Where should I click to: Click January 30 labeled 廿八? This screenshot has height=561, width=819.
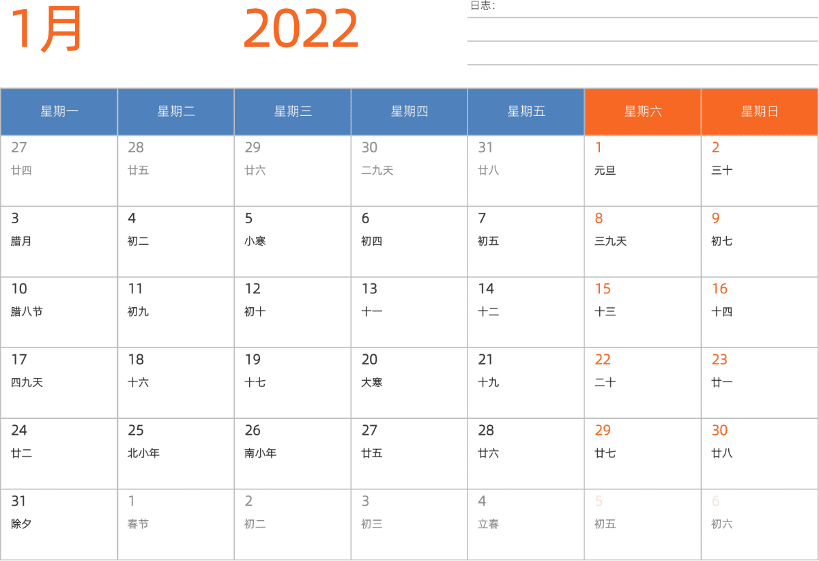click(760, 454)
